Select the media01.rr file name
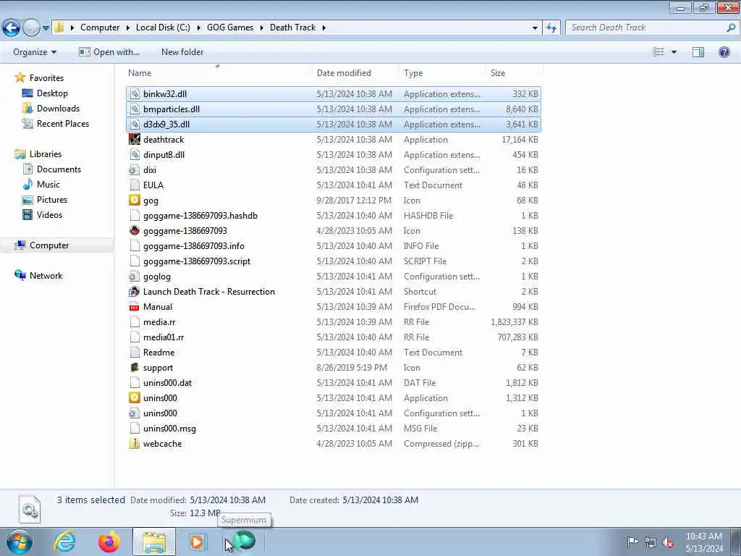This screenshot has width=741, height=556. [164, 337]
